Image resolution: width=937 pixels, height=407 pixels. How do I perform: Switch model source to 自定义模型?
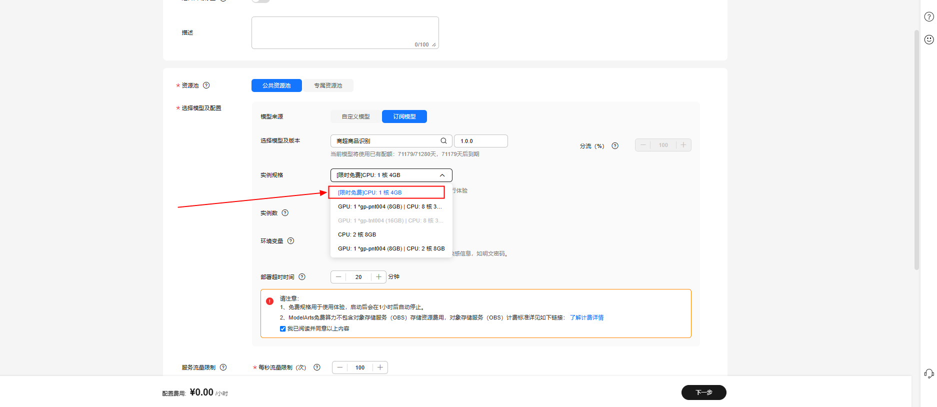pyautogui.click(x=355, y=116)
